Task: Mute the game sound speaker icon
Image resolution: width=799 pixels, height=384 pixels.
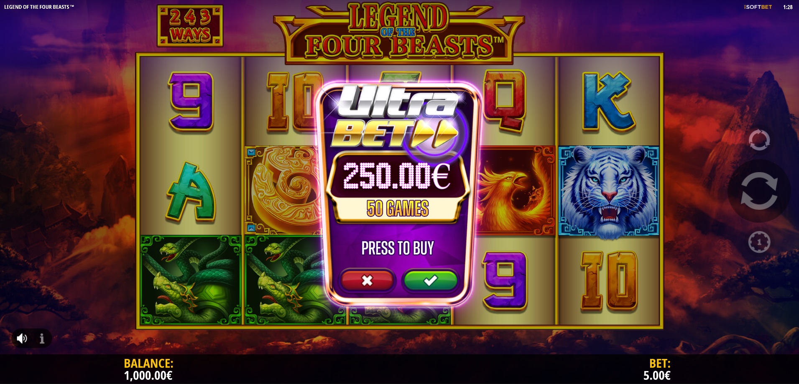Action: pos(22,338)
